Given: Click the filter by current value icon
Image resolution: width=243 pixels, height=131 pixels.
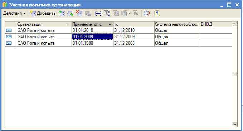Looking at the screenshot, I should 116,13.
